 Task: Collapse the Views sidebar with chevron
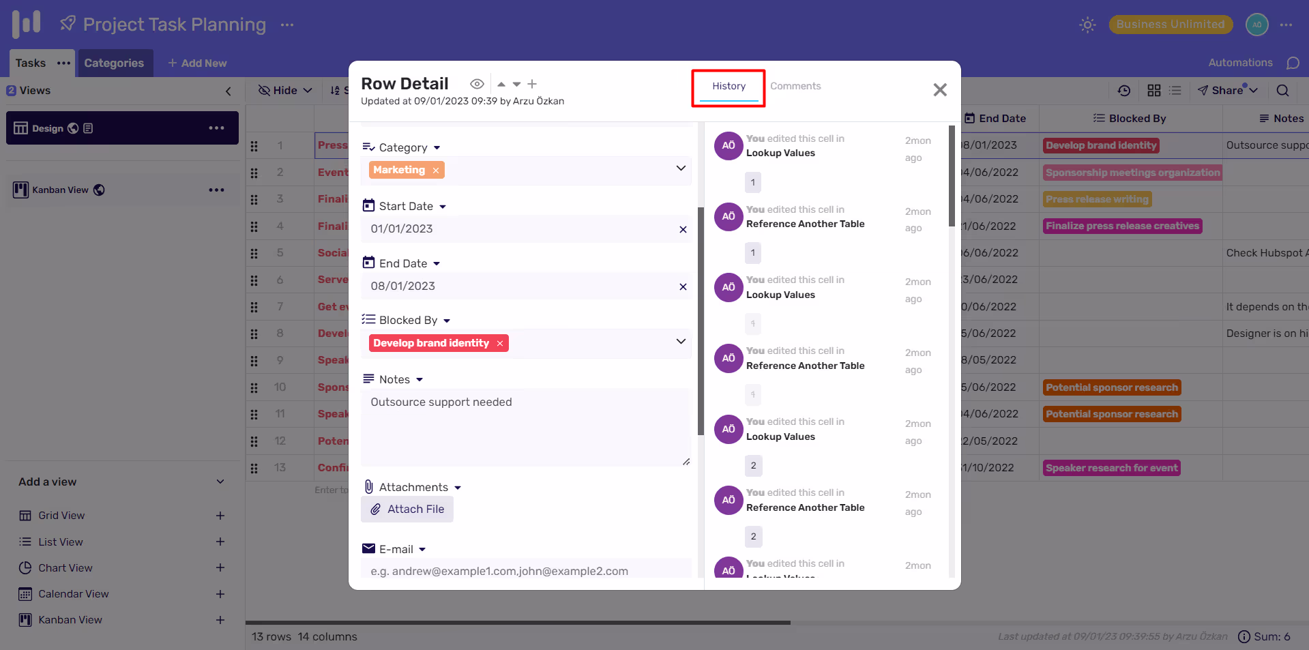coord(229,91)
